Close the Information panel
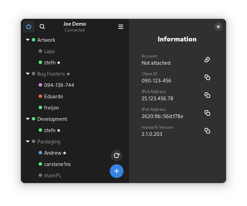 (x=218, y=27)
